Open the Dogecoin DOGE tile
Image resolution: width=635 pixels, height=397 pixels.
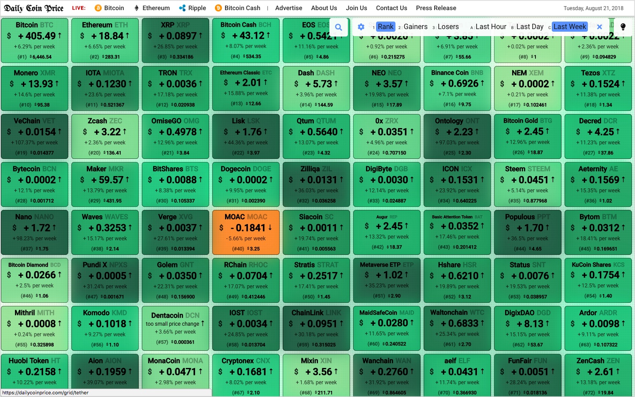click(246, 184)
